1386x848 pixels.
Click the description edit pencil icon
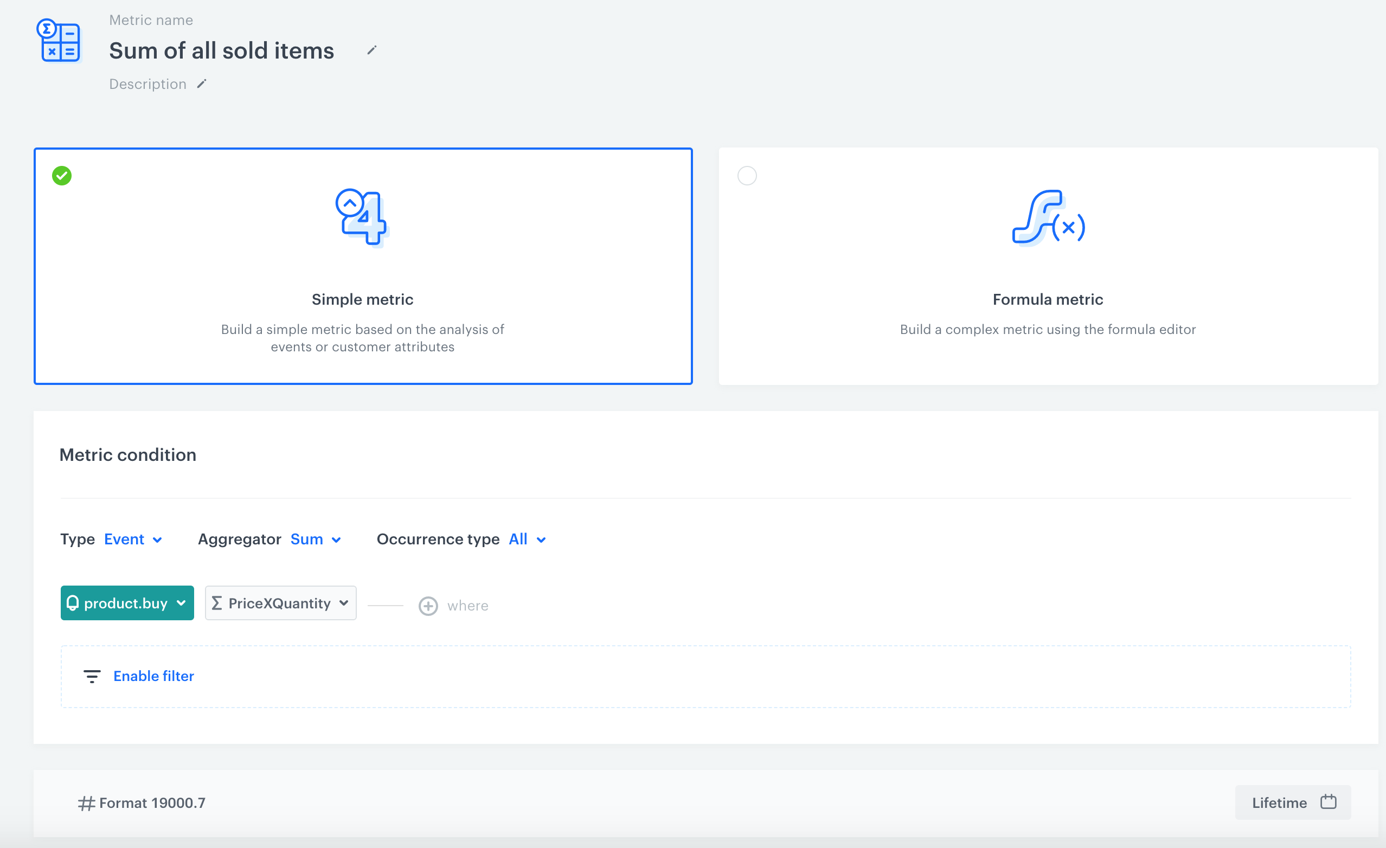click(202, 84)
